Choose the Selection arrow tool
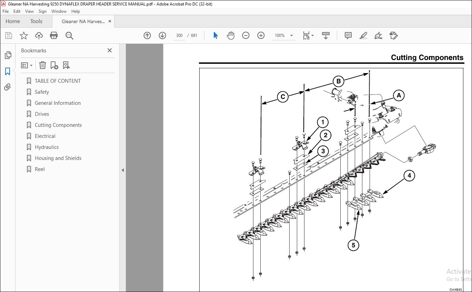472x292 pixels. [216, 36]
